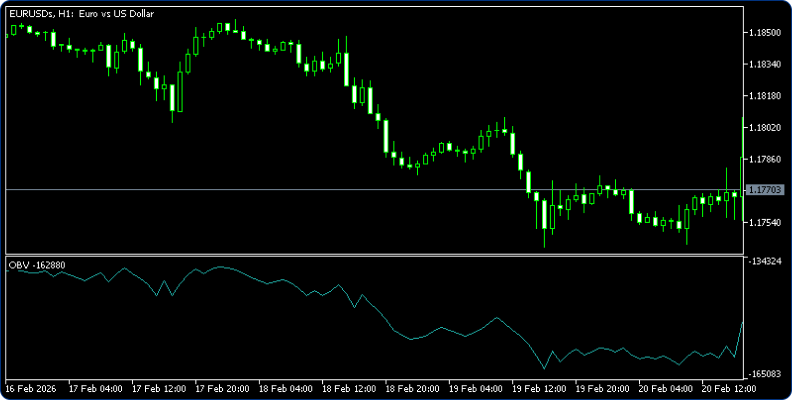Click the OBV line's final upward spike
792x400 pixels.
point(739,338)
